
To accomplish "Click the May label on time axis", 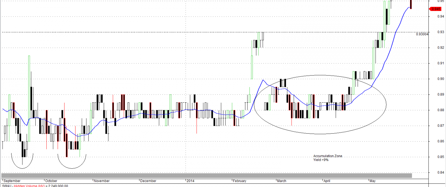I will click(x=372, y=181).
